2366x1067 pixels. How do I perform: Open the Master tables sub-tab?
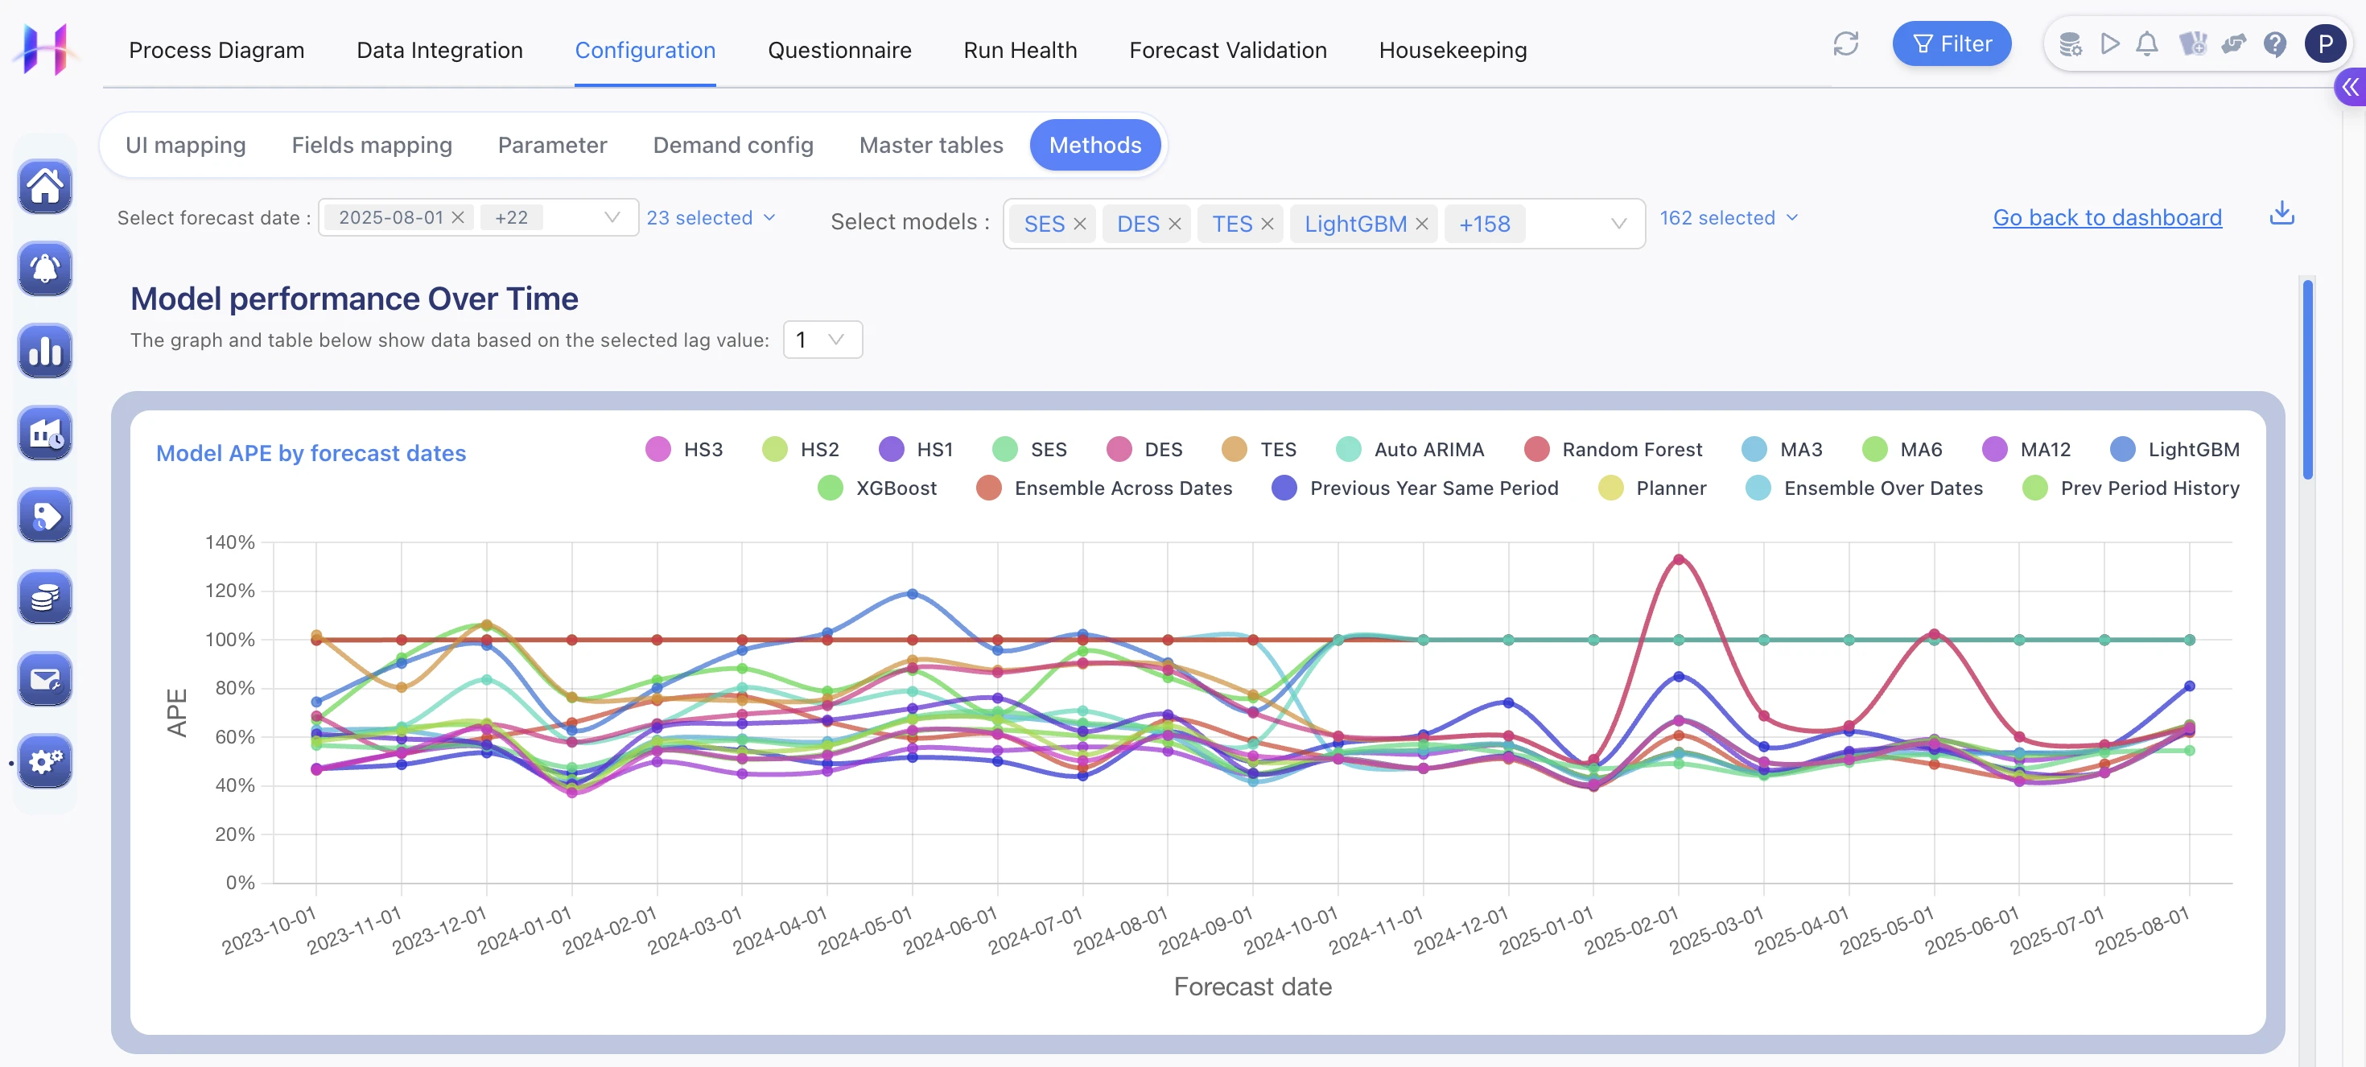pos(930,145)
